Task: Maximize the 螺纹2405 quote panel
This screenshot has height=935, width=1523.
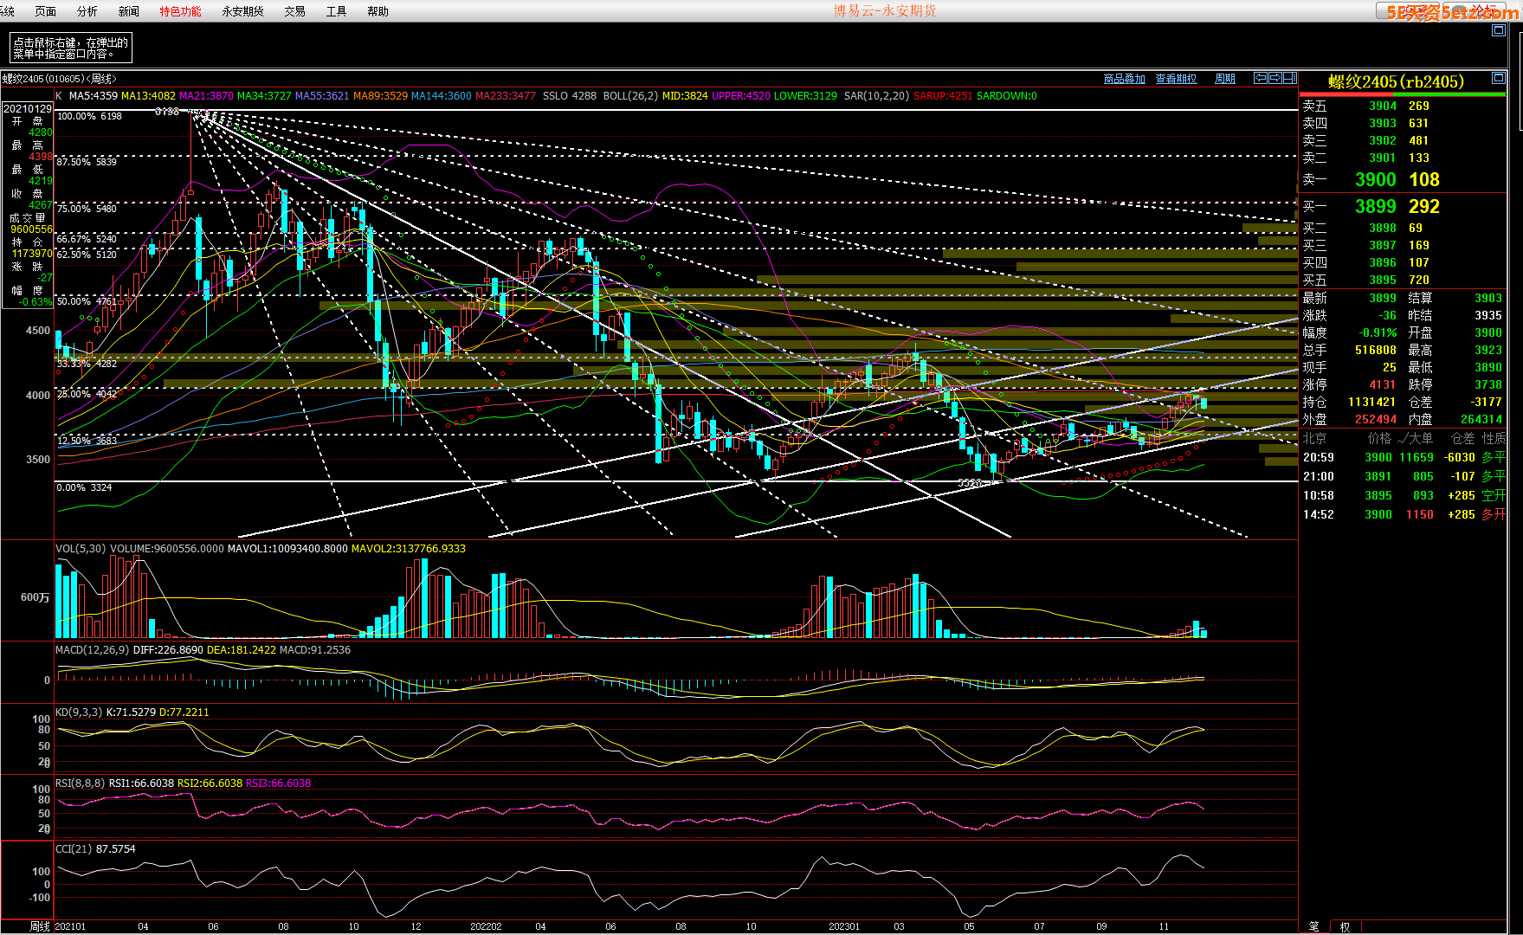Action: click(x=1498, y=78)
